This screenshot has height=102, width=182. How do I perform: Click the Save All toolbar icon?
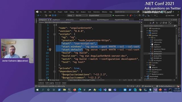click(x=55, y=15)
